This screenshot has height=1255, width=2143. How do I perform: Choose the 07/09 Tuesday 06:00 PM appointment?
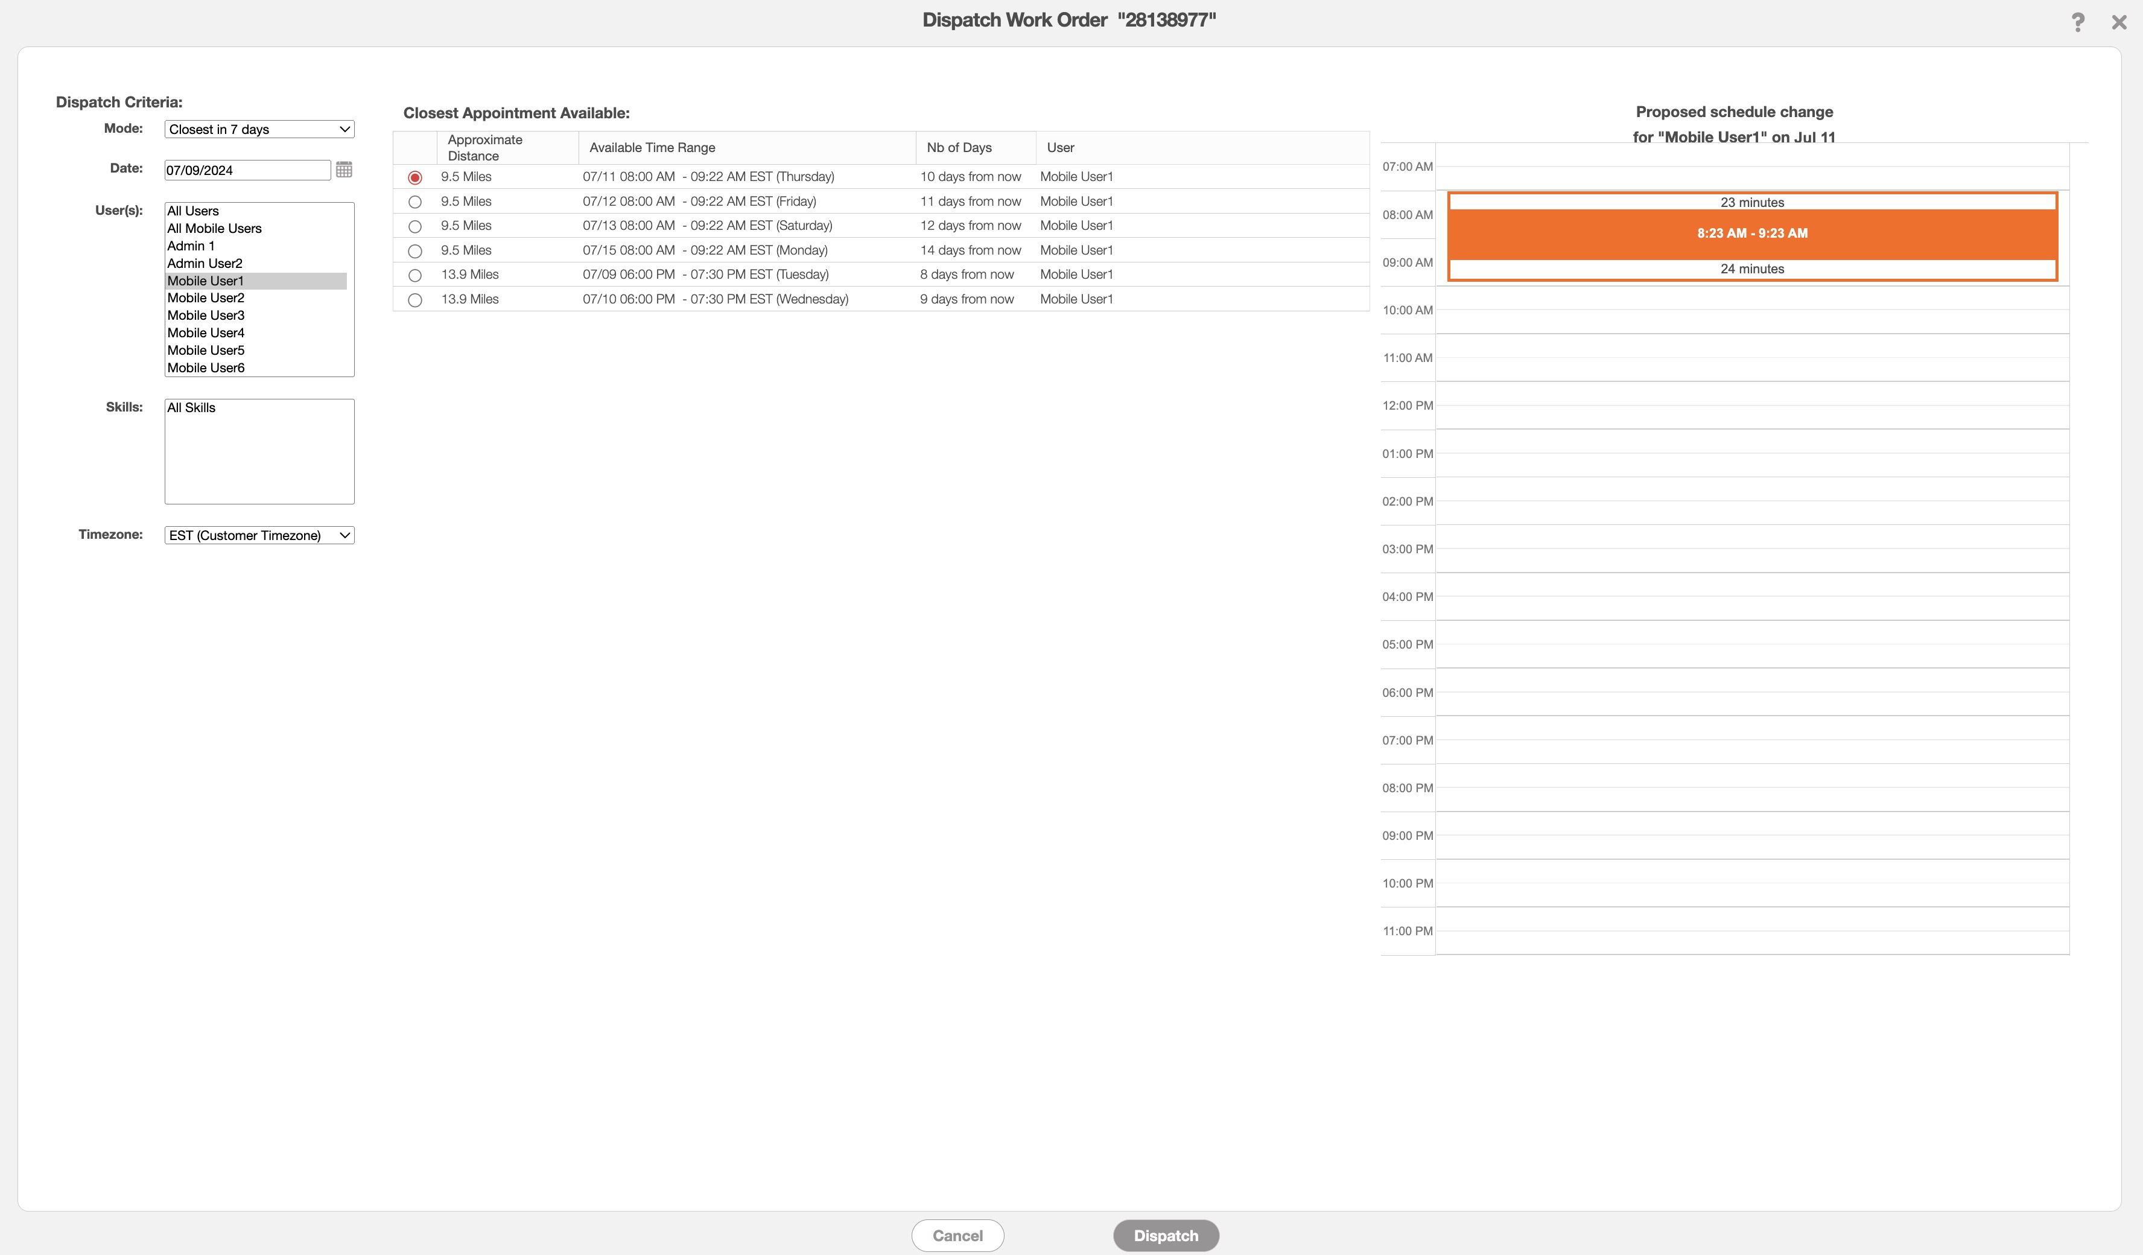tap(415, 276)
